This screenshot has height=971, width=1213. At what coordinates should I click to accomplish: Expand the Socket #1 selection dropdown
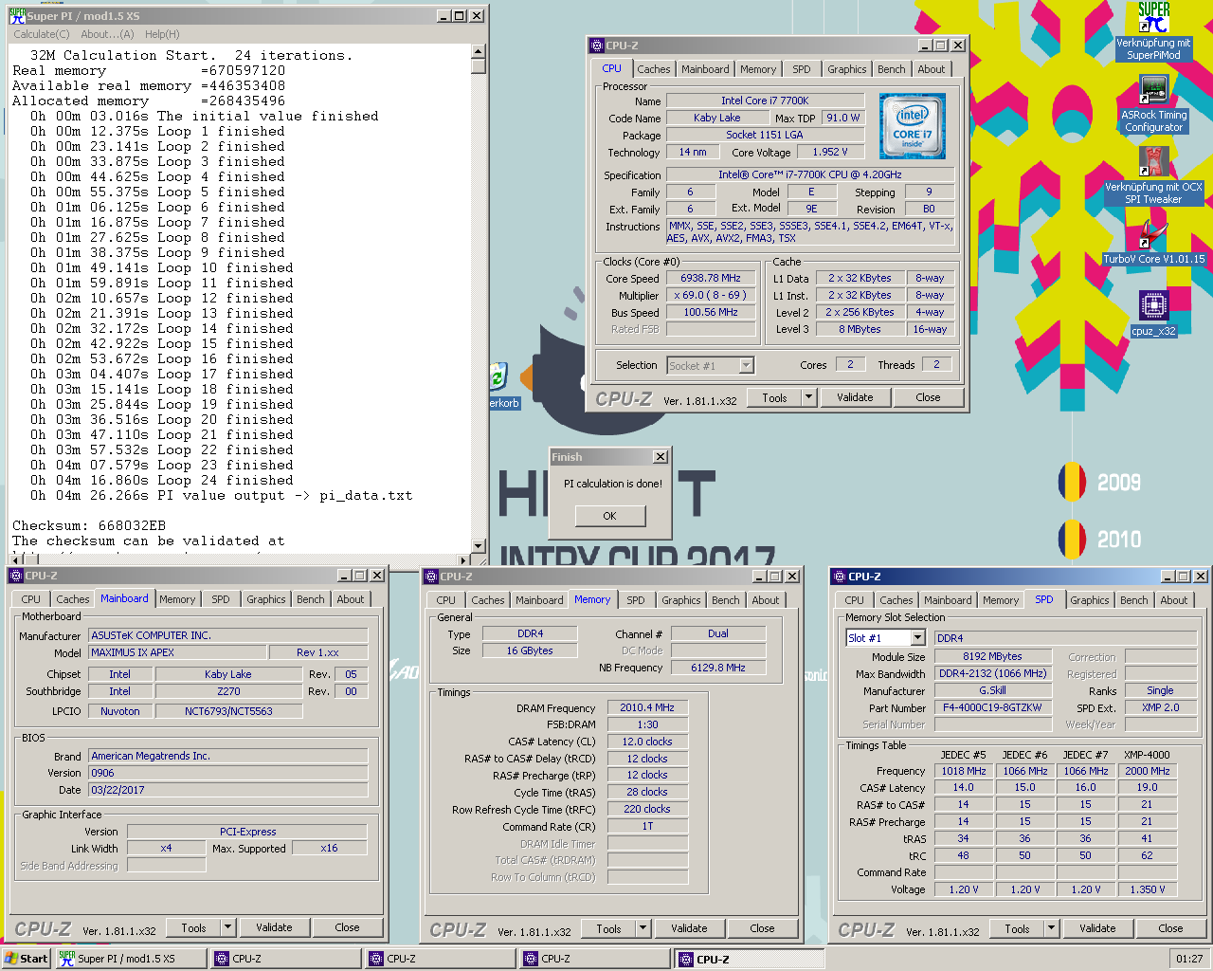tap(747, 365)
